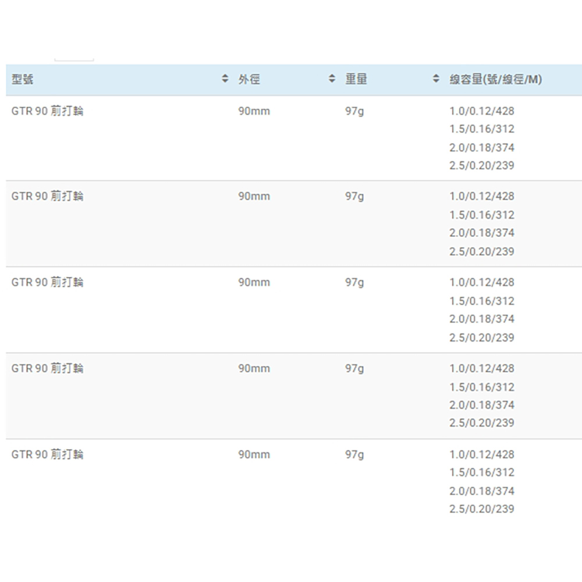Screen dimensions: 582x582
Task: Click the 線容量(號/線徑/M) column header
Action: coord(495,79)
